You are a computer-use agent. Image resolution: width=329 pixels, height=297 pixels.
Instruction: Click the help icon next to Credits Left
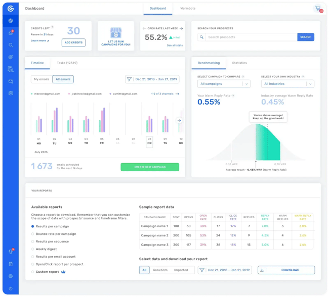tap(52, 27)
